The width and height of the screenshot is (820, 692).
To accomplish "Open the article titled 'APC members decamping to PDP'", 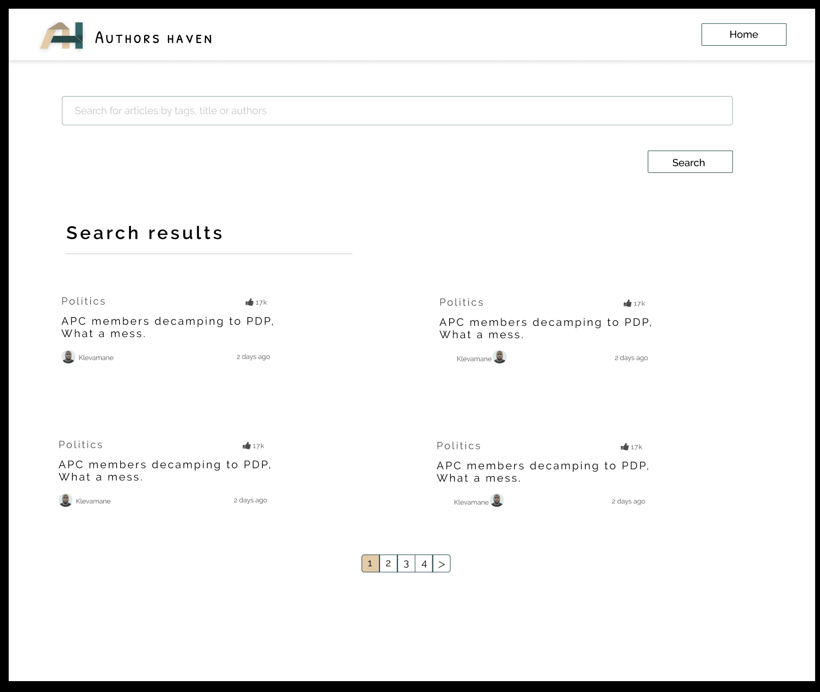I will 167,327.
